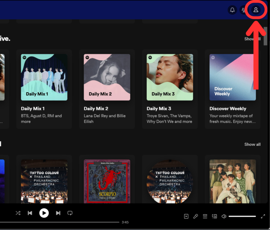Adjust the volume slider

click(242, 216)
